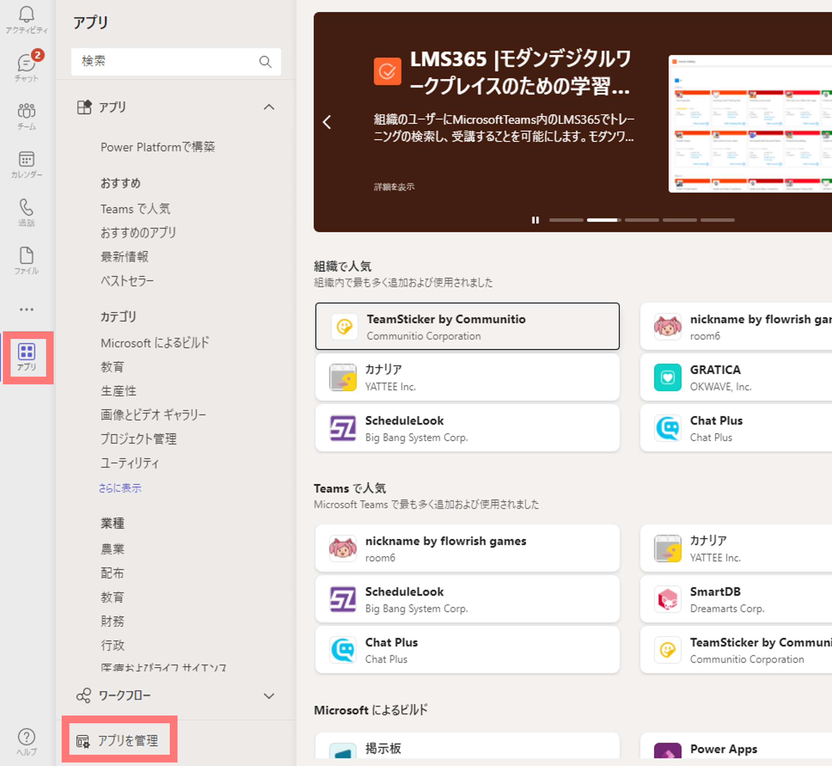Click the search magnifier icon
Screen dimensions: 832x766
[265, 62]
